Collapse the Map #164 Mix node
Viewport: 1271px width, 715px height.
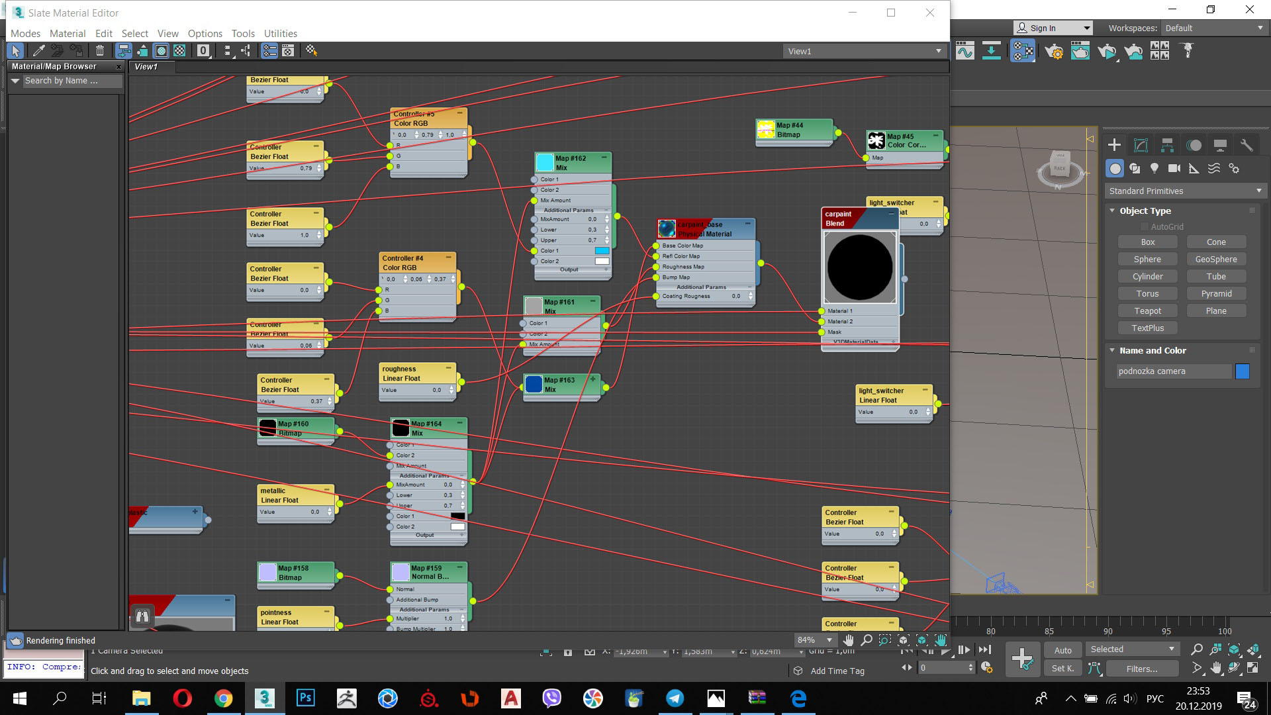460,423
